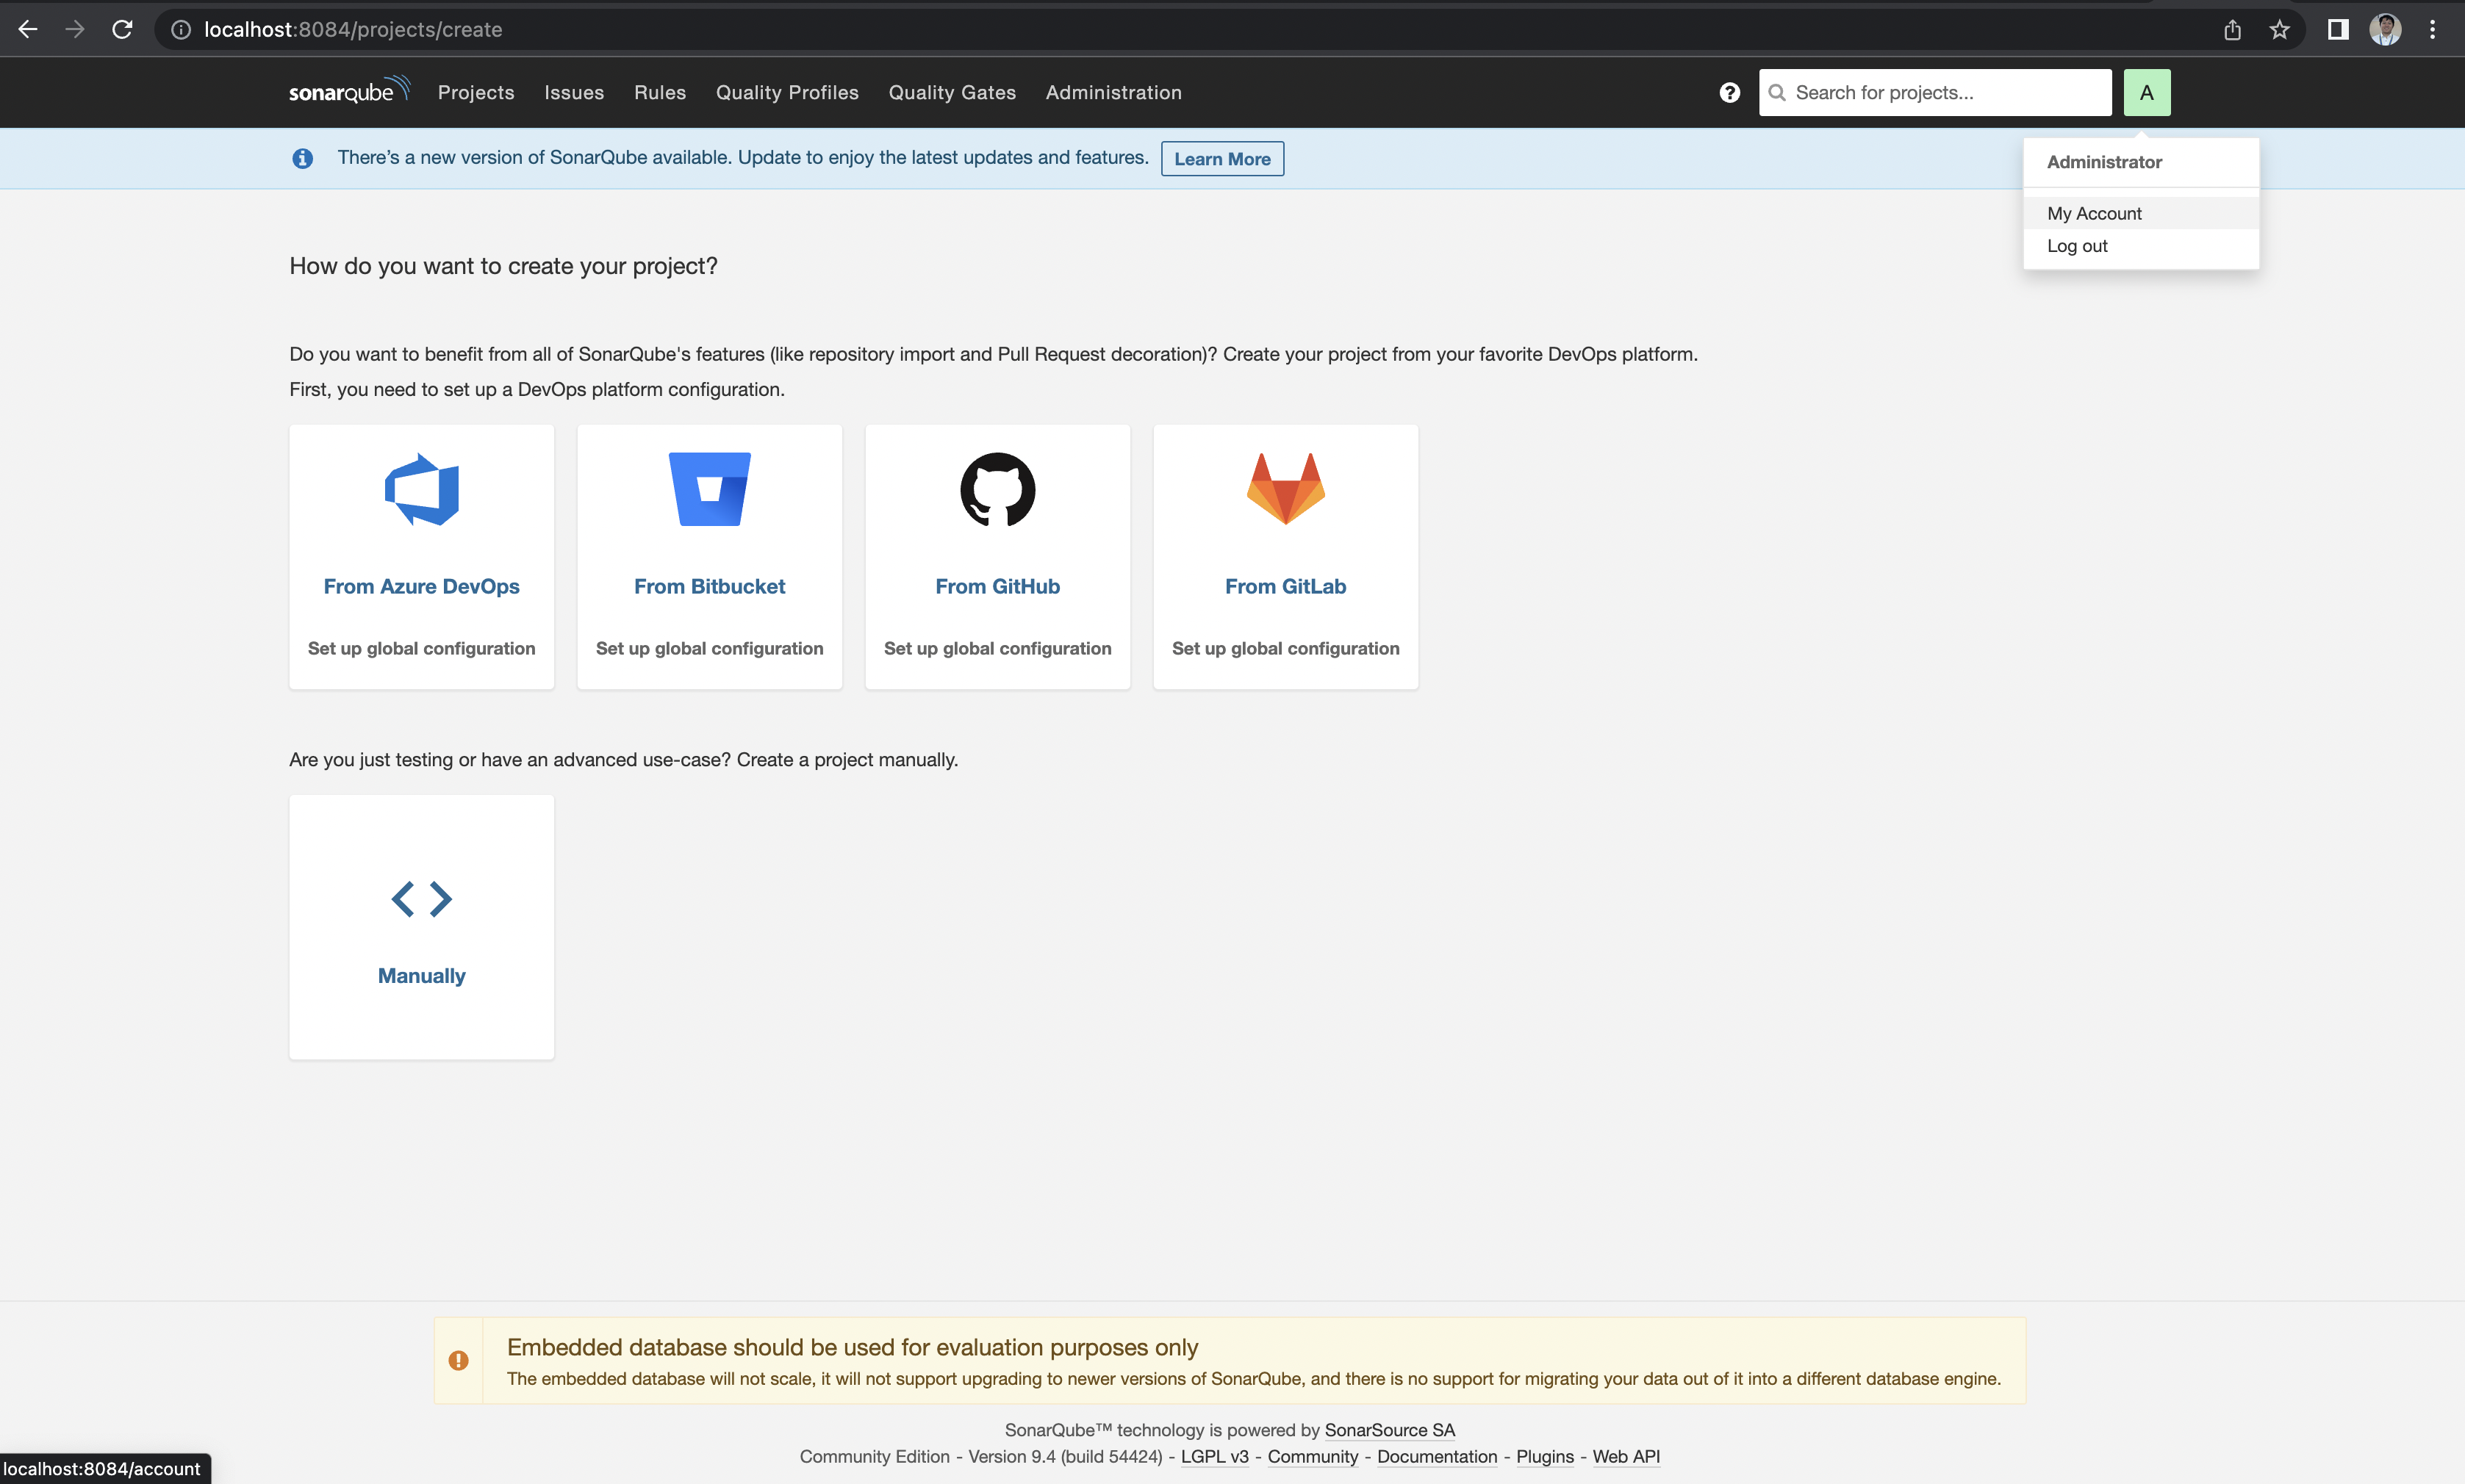Click Set up global configuration under GitHub
This screenshot has height=1484, width=2465.
coord(997,648)
